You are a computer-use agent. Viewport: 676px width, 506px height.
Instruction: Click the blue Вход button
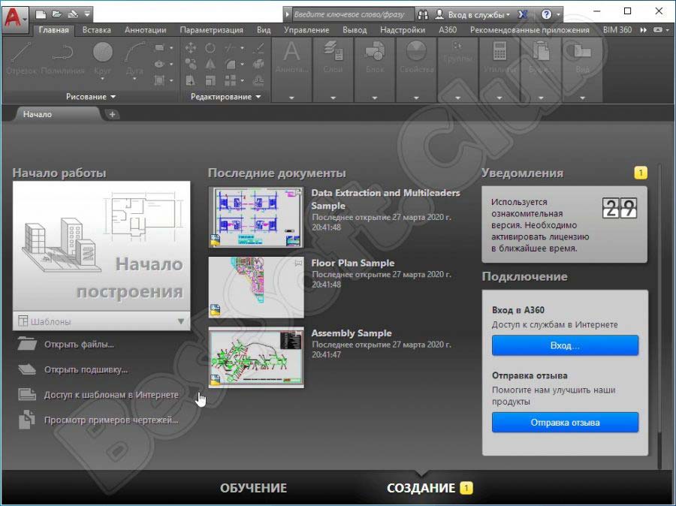pyautogui.click(x=565, y=345)
